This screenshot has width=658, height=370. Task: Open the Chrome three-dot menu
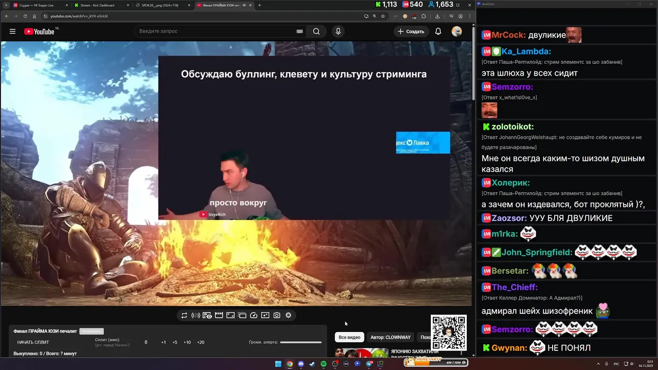(x=469, y=16)
